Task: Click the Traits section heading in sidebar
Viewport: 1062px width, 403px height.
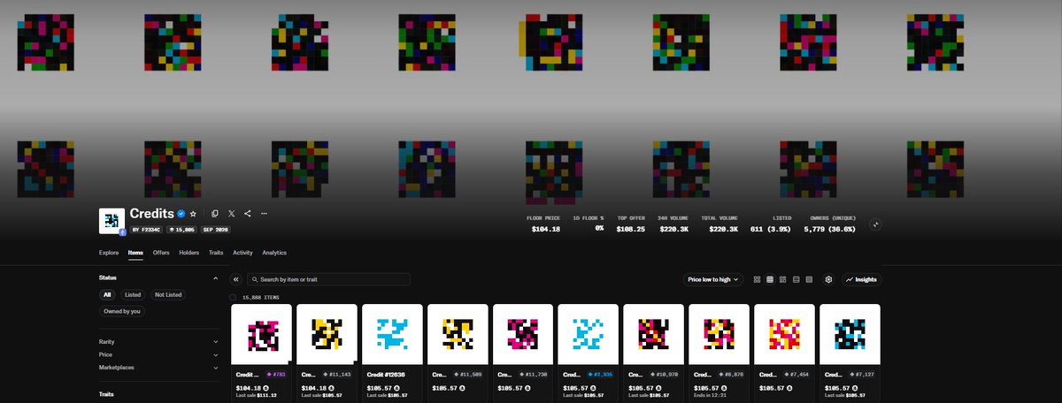Action: tap(107, 395)
